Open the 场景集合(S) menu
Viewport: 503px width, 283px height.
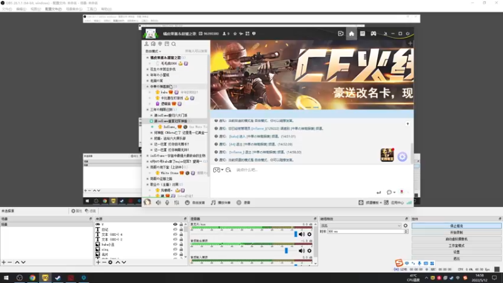pyautogui.click(x=74, y=9)
